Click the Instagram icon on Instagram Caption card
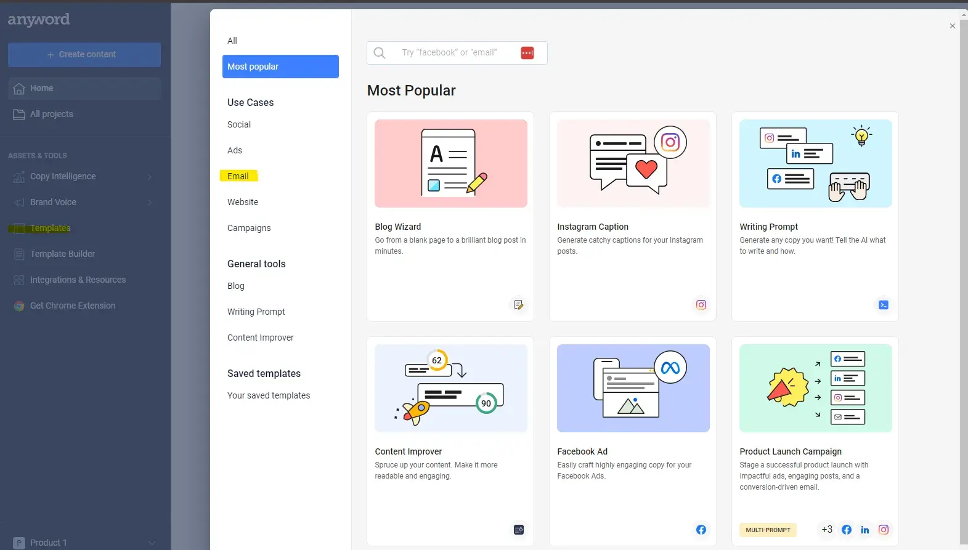Viewport: 968px width, 550px height. point(701,305)
